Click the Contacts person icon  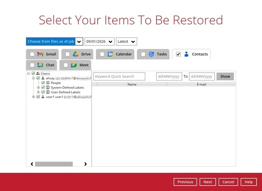click(186, 54)
